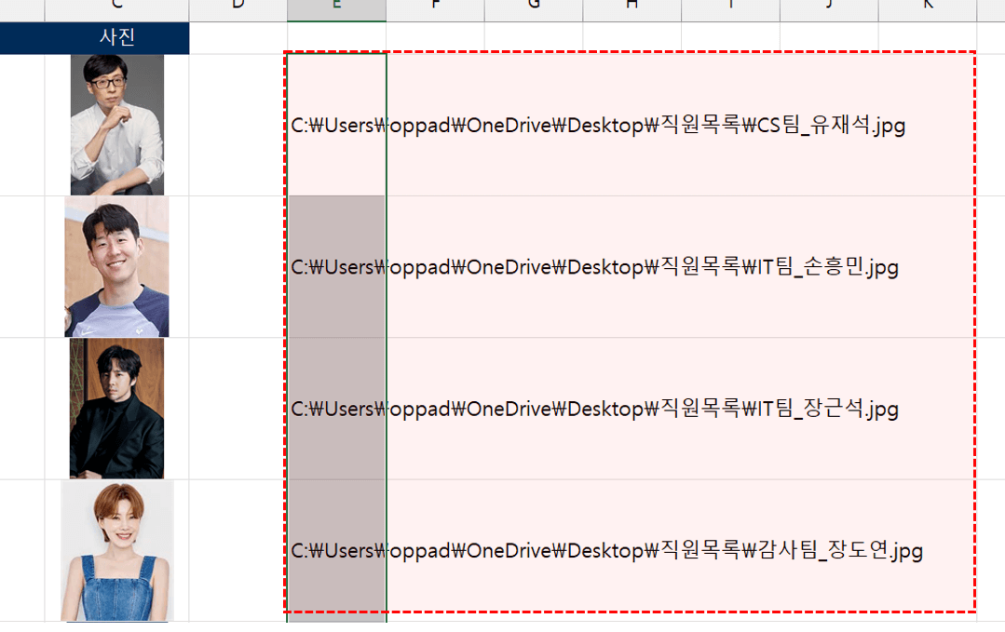
Task: Click empty column D cell beside 사진 header
Action: pos(238,38)
